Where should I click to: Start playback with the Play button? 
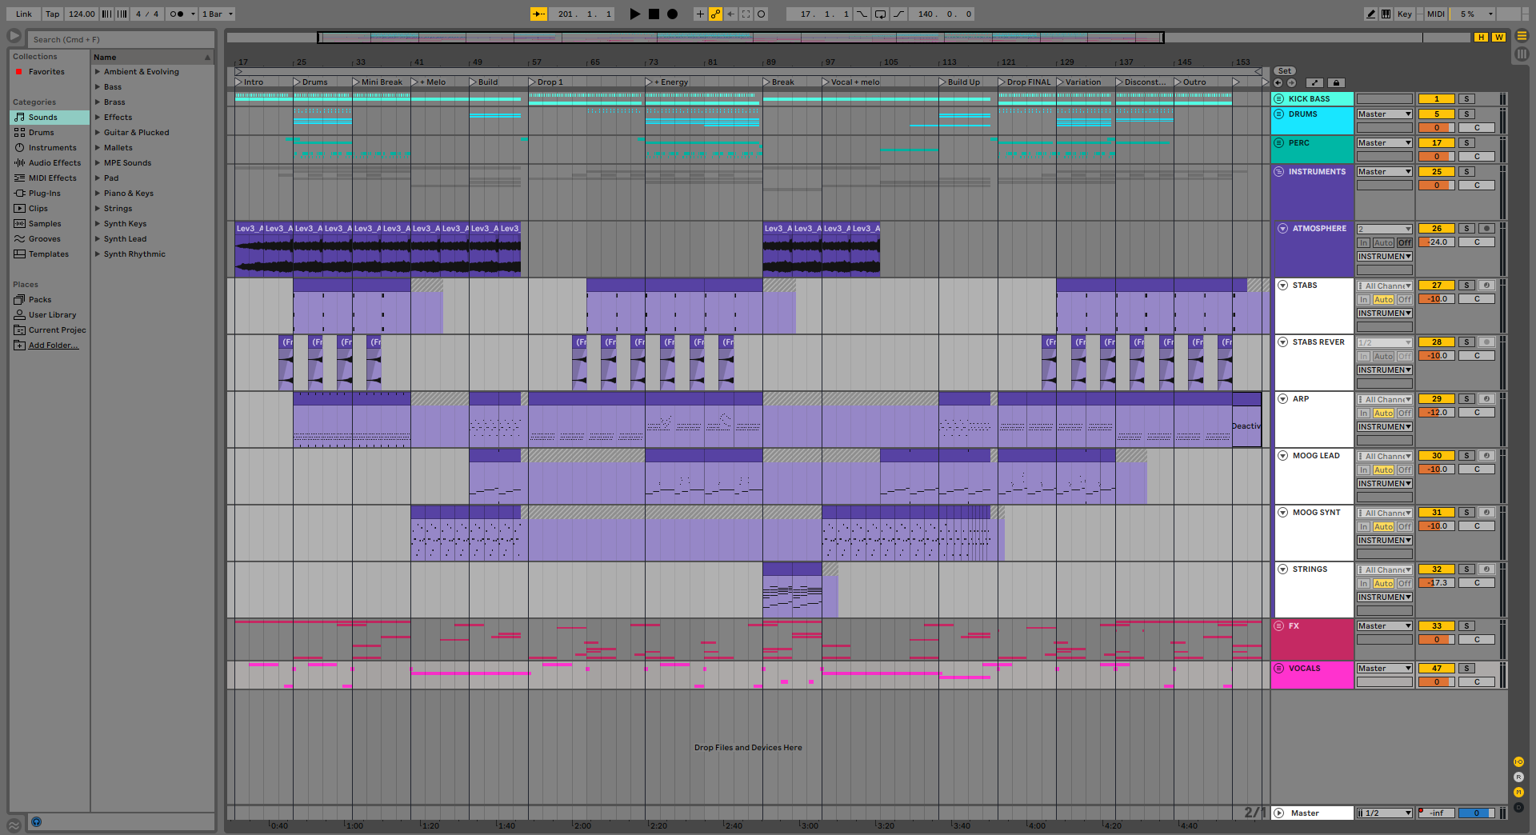(635, 14)
